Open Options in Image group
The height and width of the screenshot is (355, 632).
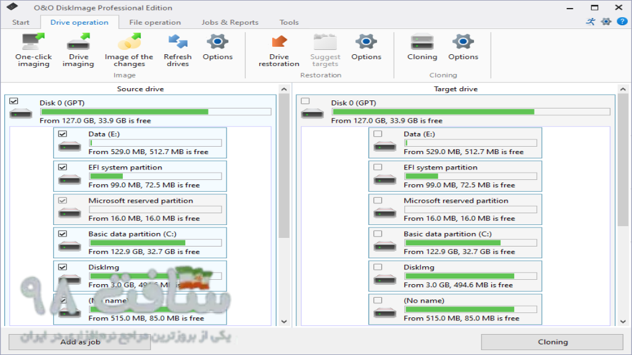pos(218,47)
